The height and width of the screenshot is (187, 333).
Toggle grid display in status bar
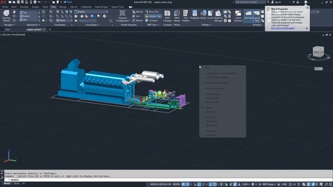[x=183, y=184]
